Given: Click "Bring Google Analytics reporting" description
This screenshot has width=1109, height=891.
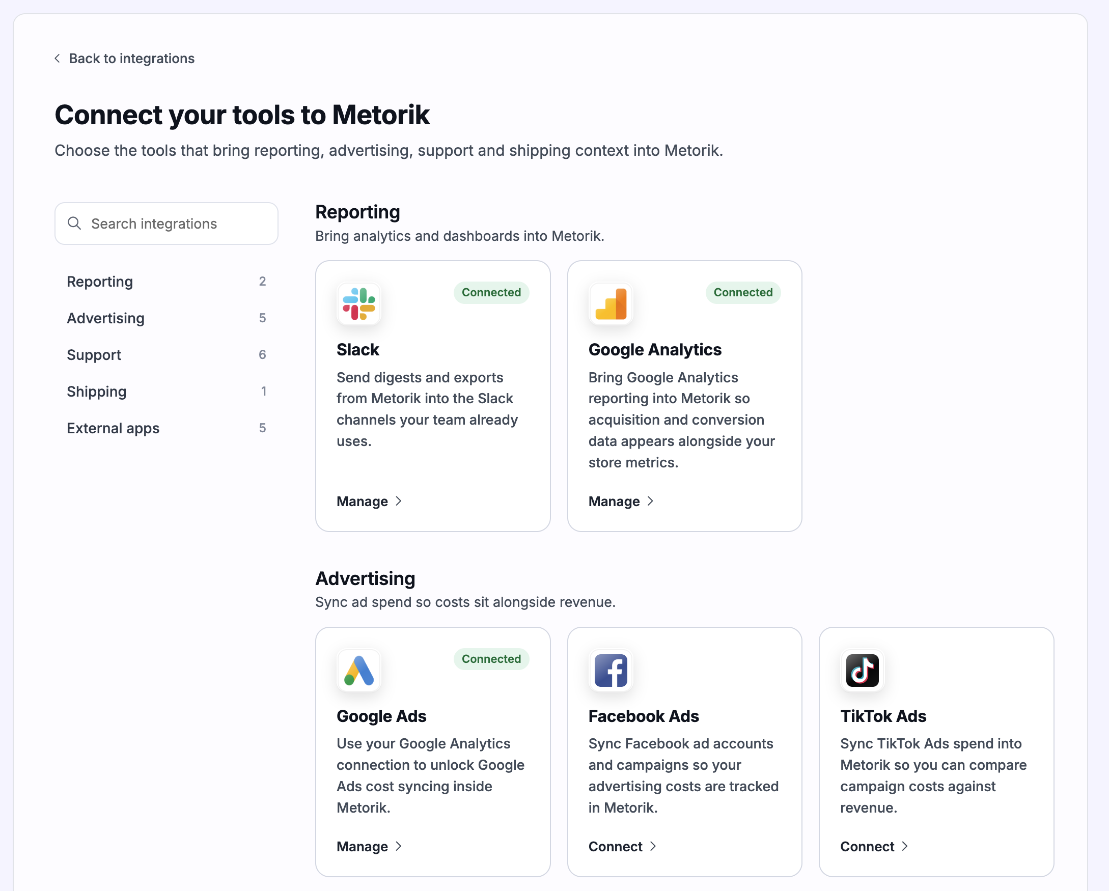Looking at the screenshot, I should tap(682, 420).
